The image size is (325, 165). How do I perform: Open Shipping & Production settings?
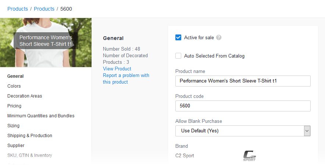(30, 136)
